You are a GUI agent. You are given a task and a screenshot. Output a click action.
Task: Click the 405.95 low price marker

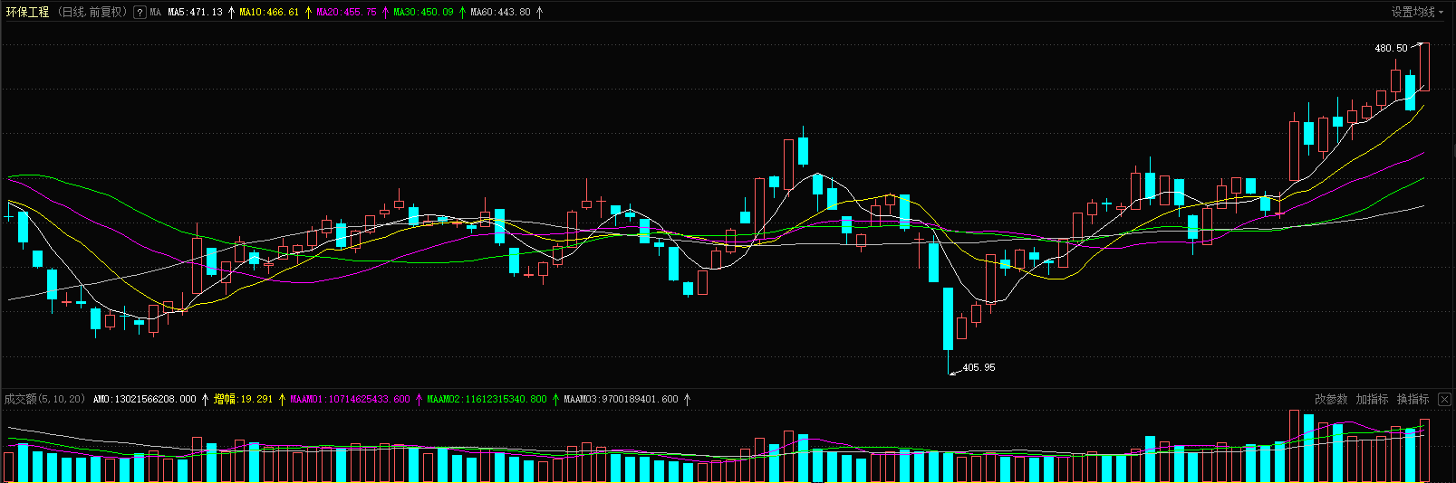pyautogui.click(x=978, y=367)
